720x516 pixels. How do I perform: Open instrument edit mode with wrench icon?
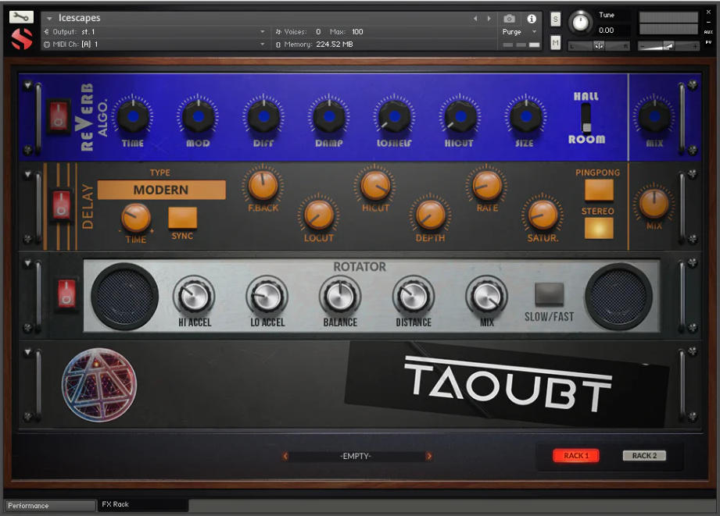click(x=23, y=17)
